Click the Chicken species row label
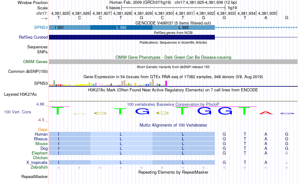The width and height of the screenshot is (298, 184). [x=40, y=158]
